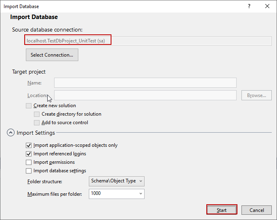The image size is (277, 220).
Task: Click the Browse button for location
Action: pyautogui.click(x=256, y=95)
